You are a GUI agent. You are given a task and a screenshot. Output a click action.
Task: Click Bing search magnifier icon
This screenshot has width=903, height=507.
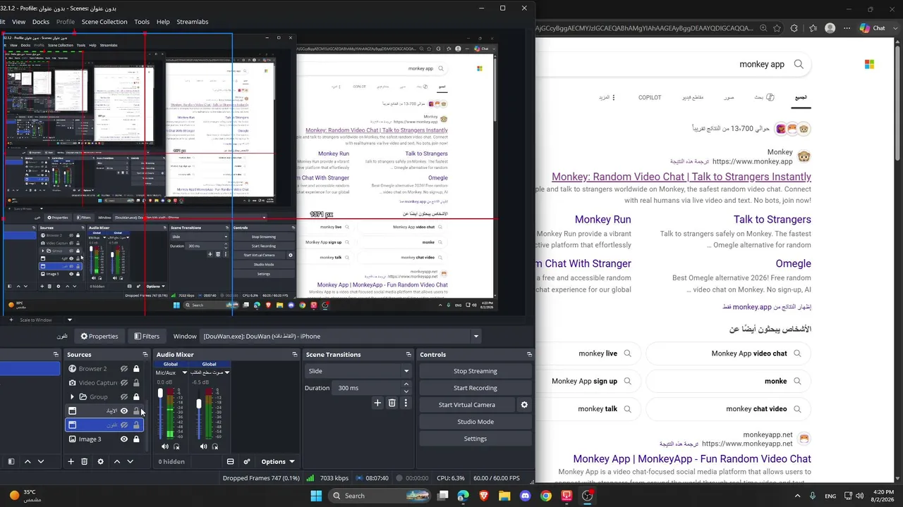coord(799,64)
